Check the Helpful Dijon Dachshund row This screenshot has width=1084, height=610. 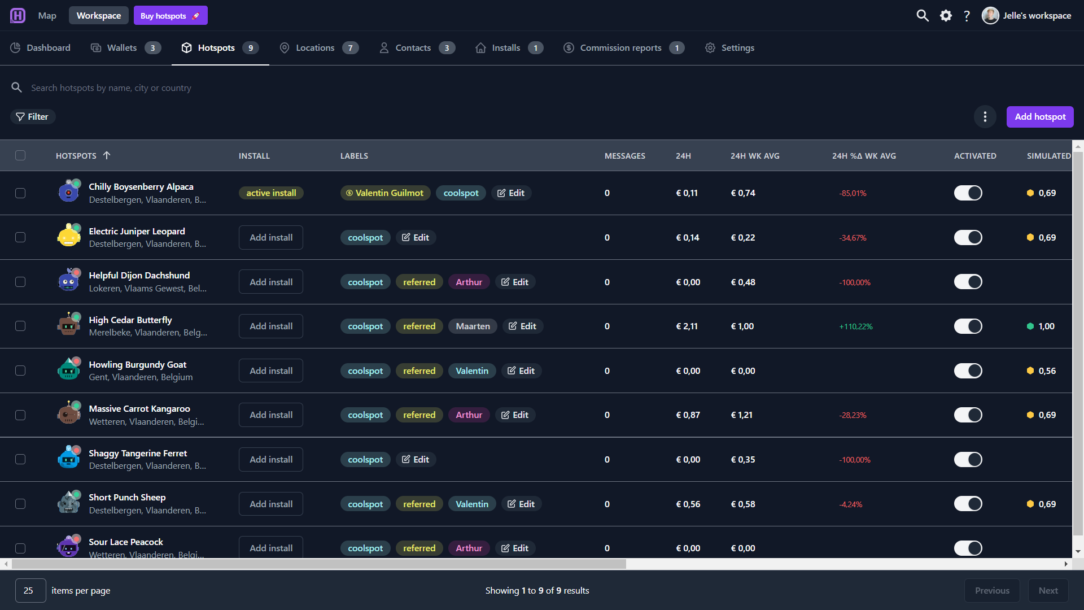[20, 282]
